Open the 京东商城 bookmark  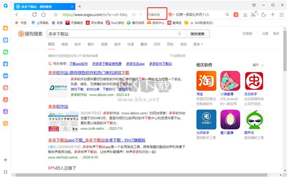94,22
